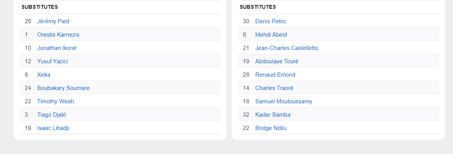Viewport: 453px width, 154px height.
Task: View Boubakary Soumare's player page
Action: tap(63, 88)
